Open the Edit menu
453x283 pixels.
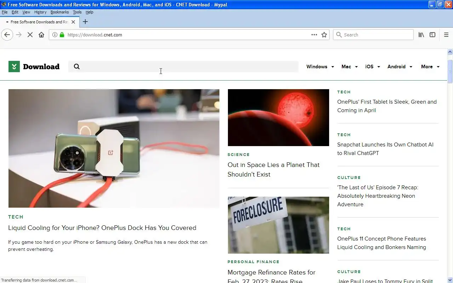[x=15, y=12]
